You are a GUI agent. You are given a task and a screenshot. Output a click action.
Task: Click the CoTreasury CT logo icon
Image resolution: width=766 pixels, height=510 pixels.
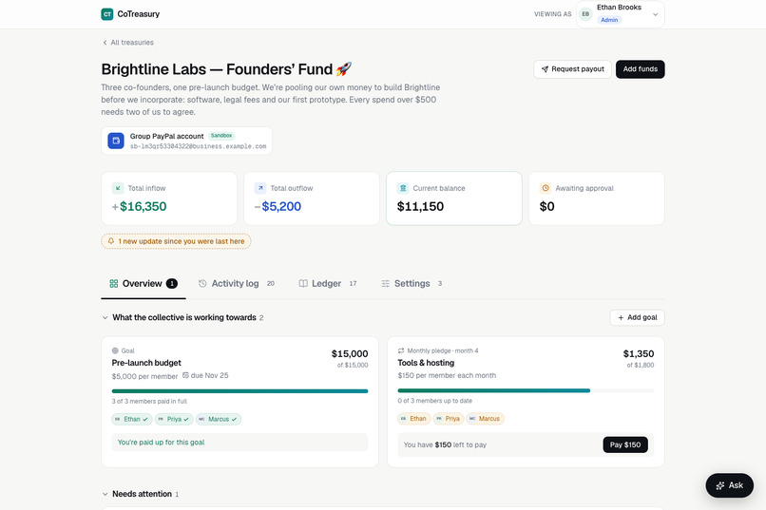pos(107,14)
